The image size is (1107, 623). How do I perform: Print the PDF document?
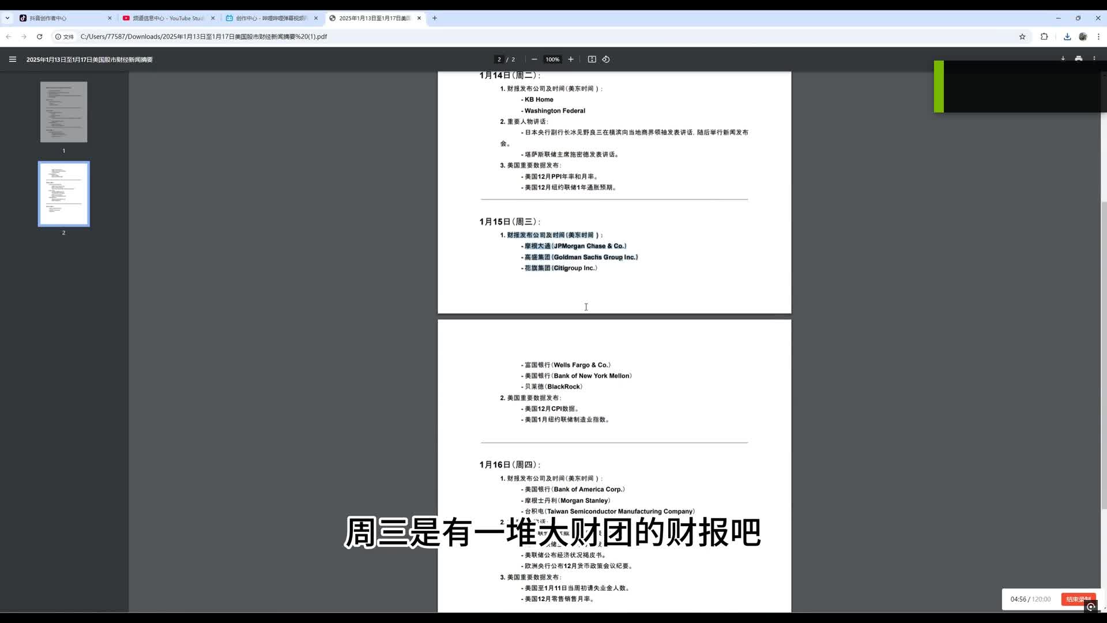coord(1079,59)
